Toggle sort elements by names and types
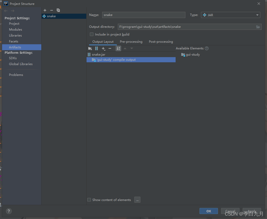Image resolution: width=267 pixels, height=219 pixels. click(x=118, y=48)
